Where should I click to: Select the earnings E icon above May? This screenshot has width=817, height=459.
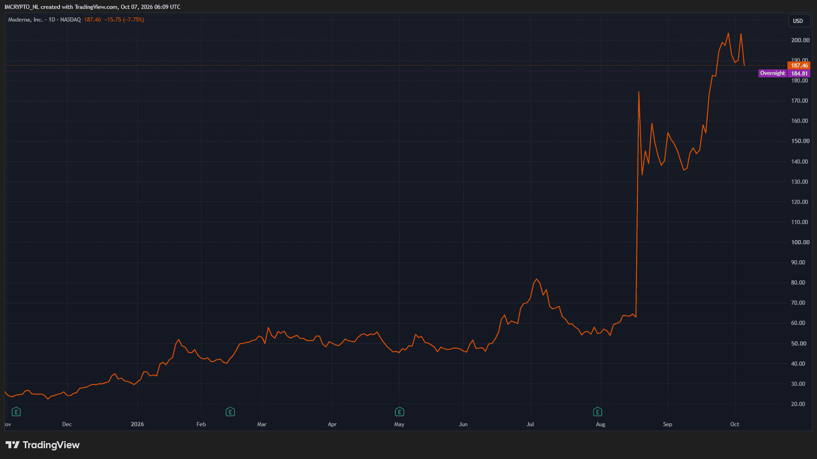point(399,412)
